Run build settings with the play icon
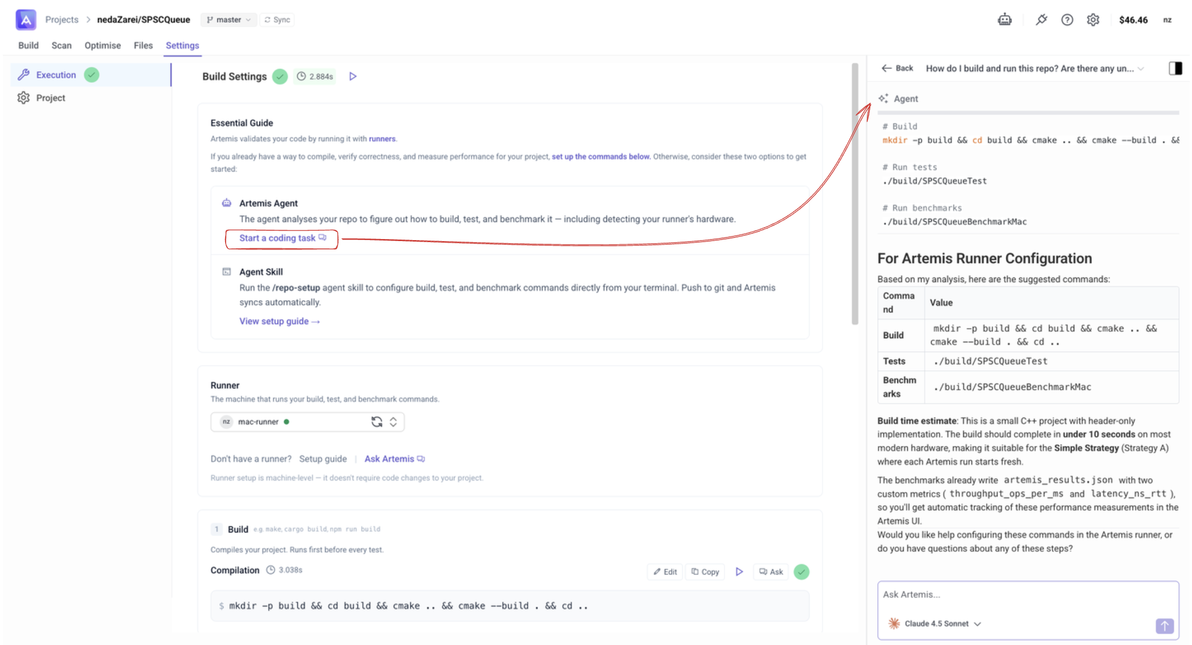Image resolution: width=1192 pixels, height=645 pixels. [x=353, y=76]
